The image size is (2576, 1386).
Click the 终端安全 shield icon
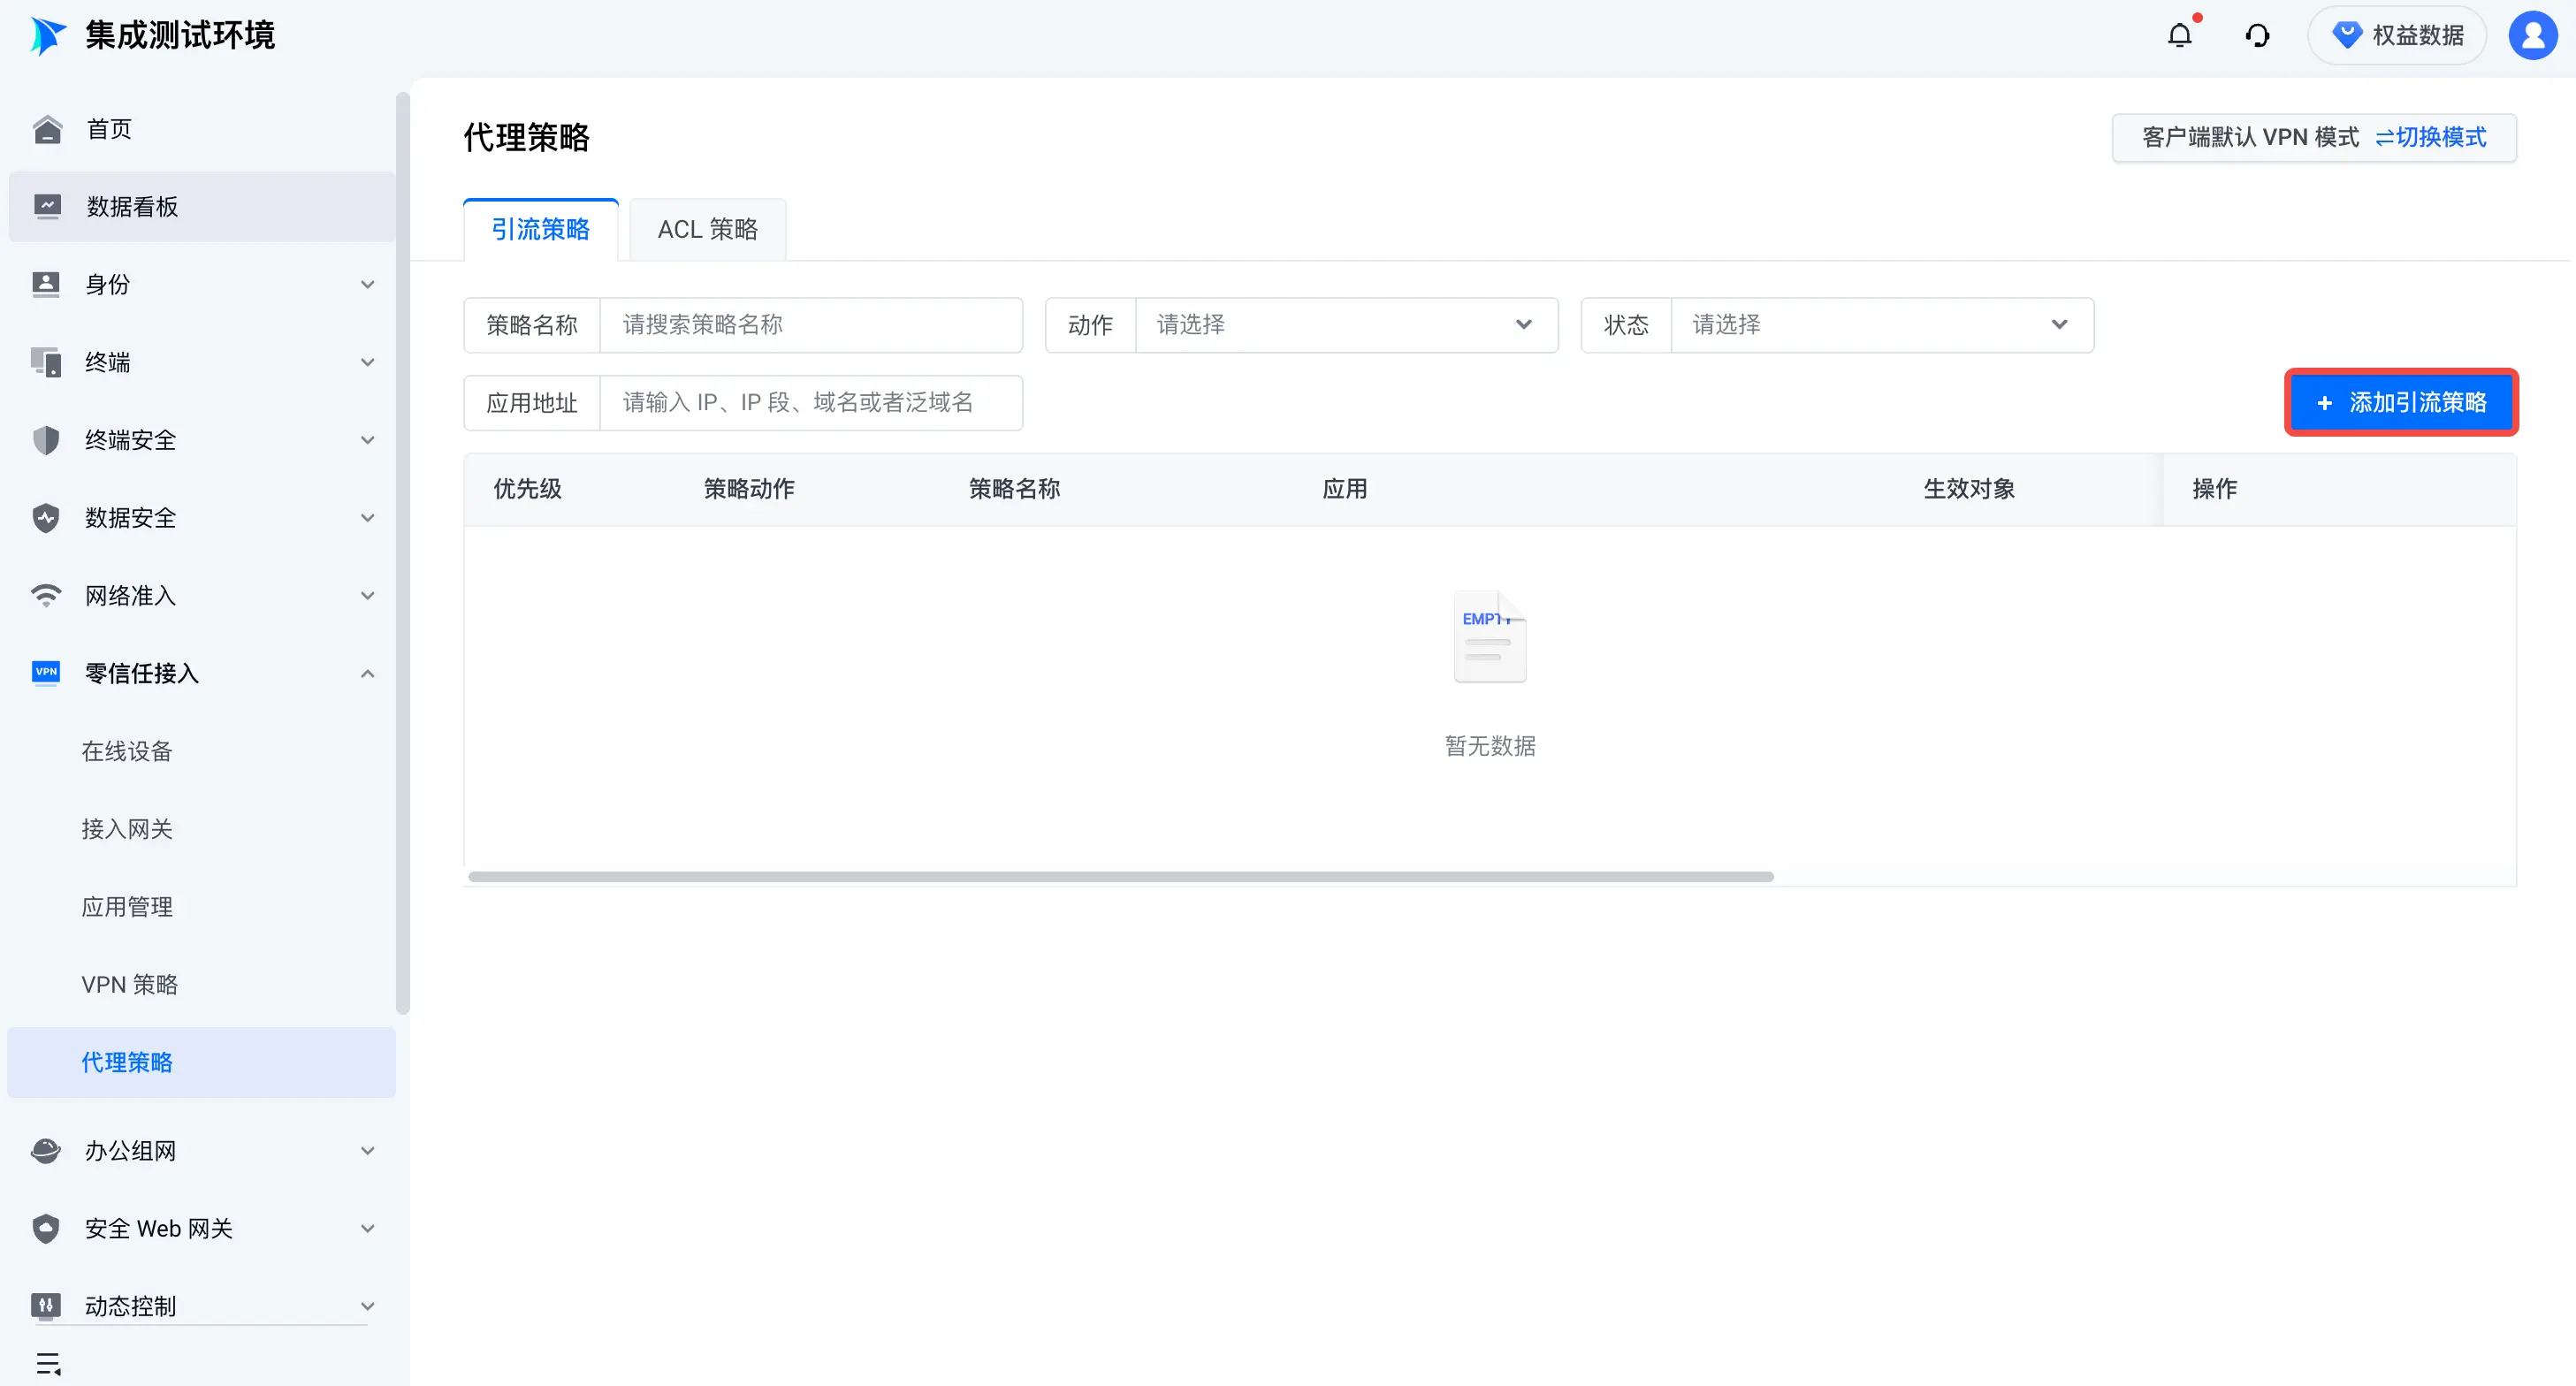46,440
